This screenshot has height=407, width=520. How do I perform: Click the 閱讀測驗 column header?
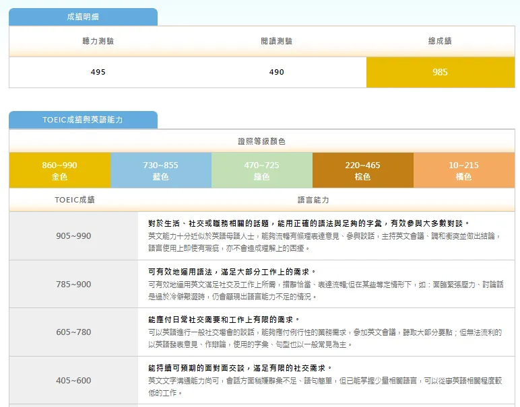tap(277, 41)
